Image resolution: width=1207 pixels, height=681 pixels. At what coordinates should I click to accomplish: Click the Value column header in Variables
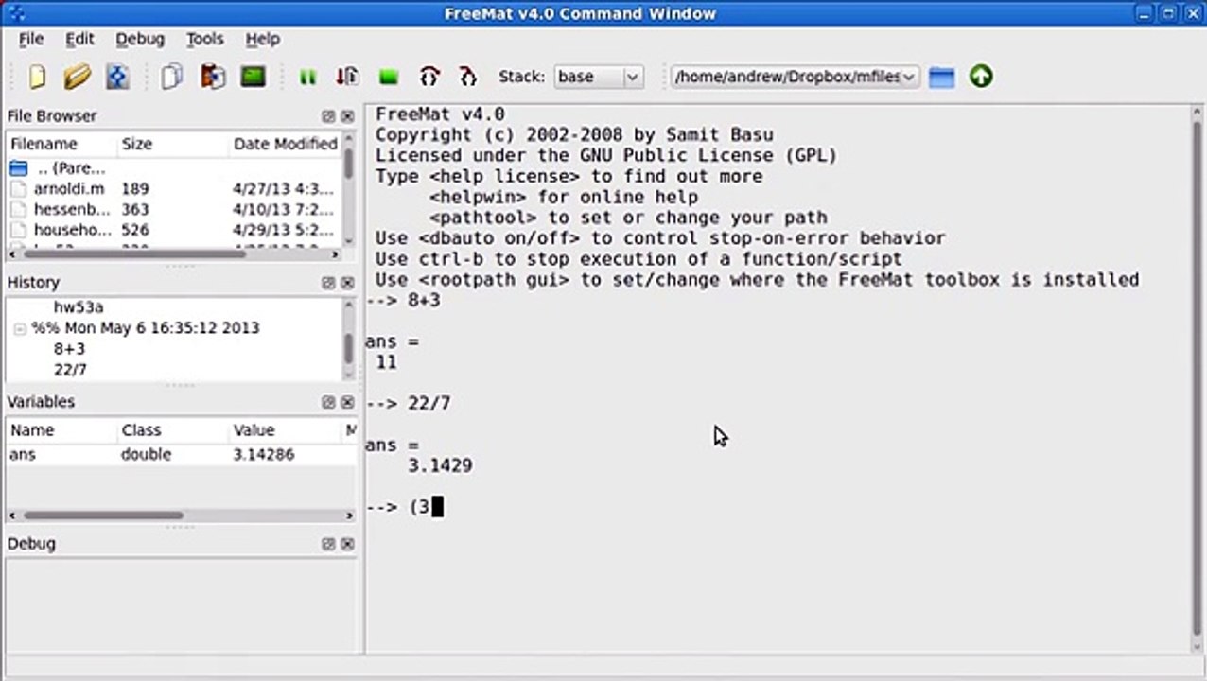pyautogui.click(x=284, y=430)
